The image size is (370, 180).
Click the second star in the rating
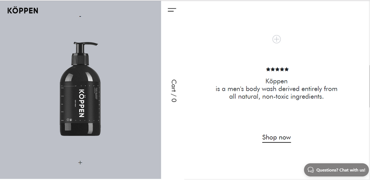click(273, 69)
